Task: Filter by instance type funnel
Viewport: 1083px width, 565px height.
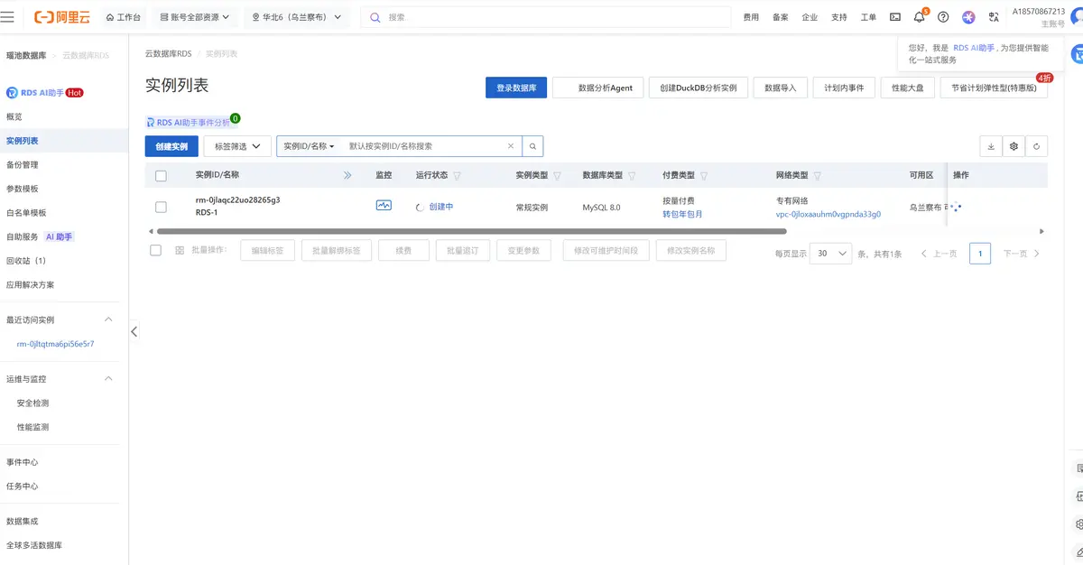Action: (x=557, y=176)
